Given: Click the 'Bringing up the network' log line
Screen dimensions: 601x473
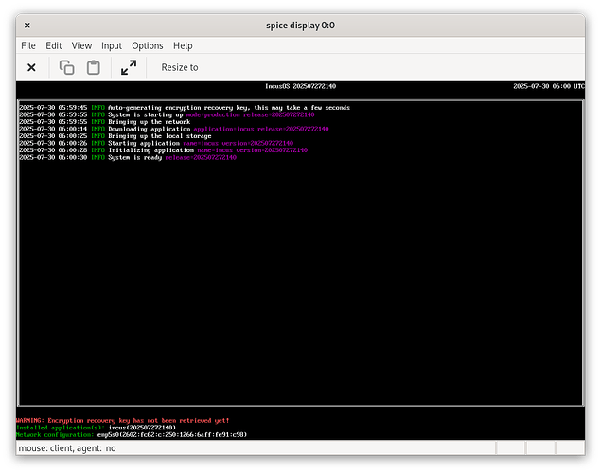Looking at the screenshot, I should click(x=105, y=122).
